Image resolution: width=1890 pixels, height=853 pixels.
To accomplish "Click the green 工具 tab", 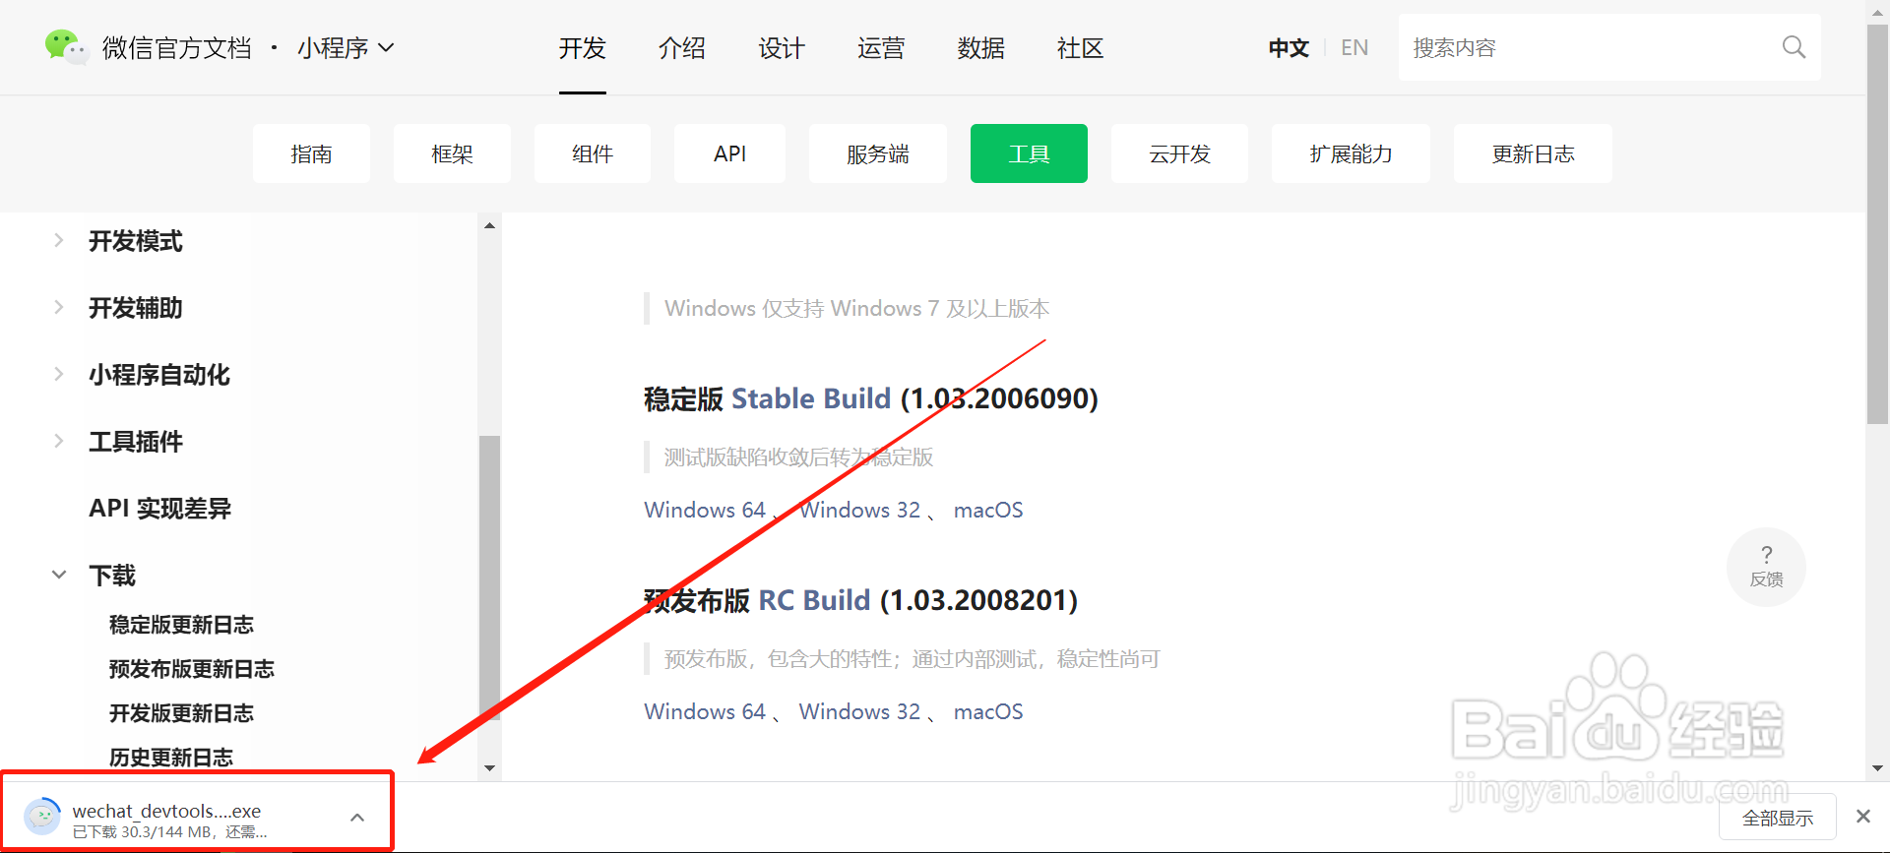I will click(x=1029, y=153).
